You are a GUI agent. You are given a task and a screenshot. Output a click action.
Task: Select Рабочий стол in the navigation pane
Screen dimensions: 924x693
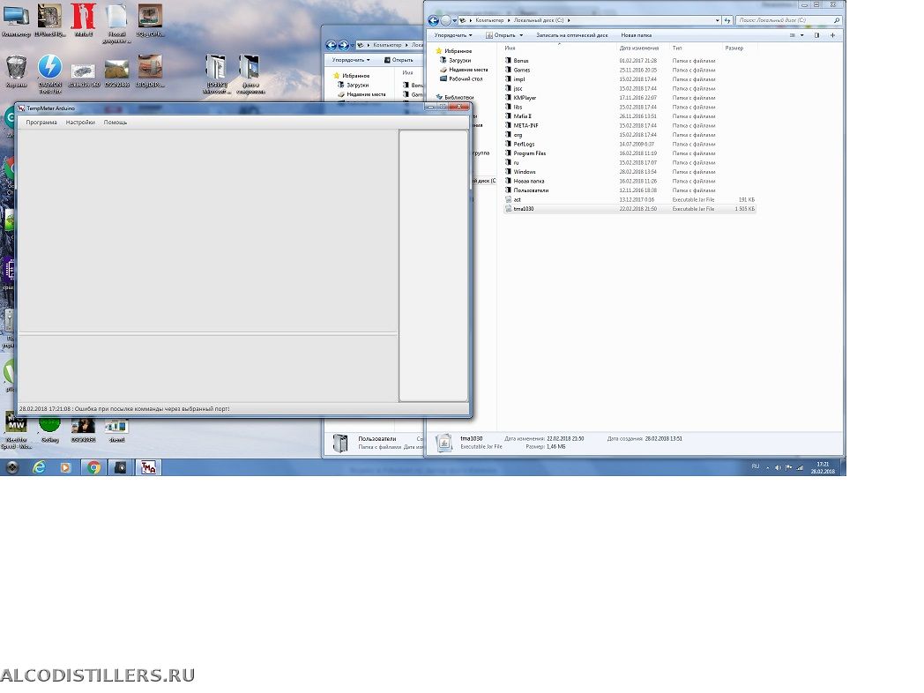click(466, 79)
